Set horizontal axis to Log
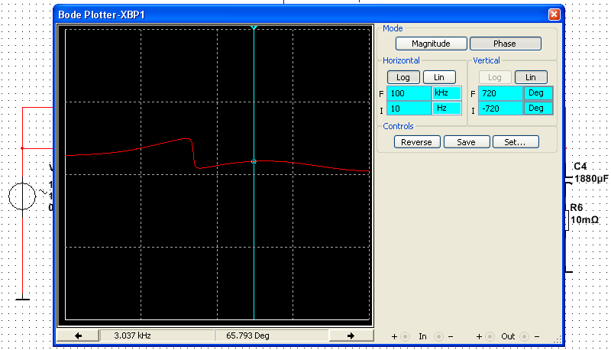The image size is (611, 350). [403, 77]
